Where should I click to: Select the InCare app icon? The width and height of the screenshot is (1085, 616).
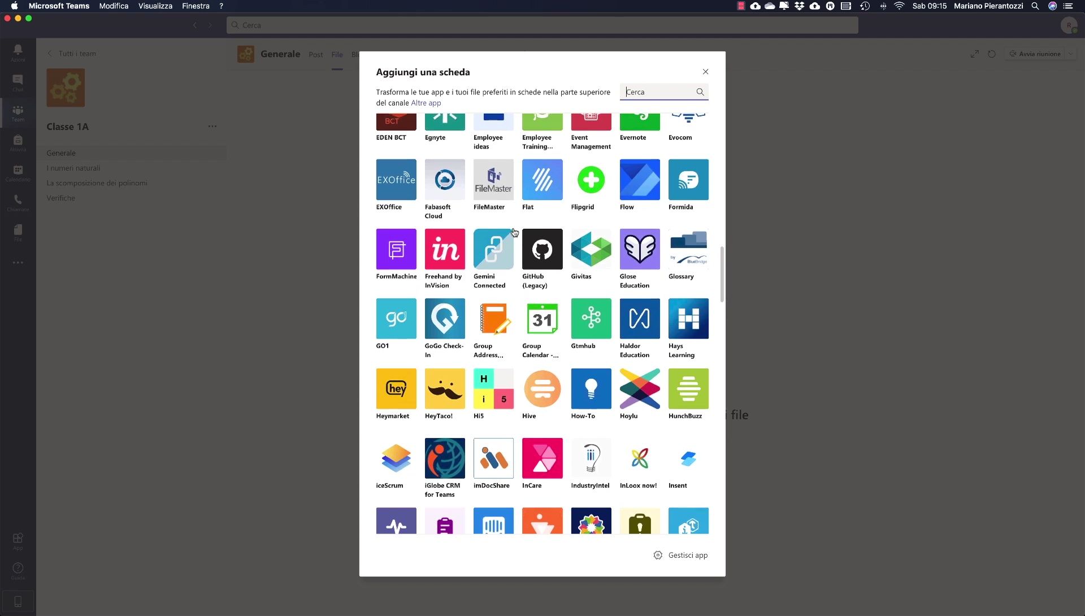point(542,458)
